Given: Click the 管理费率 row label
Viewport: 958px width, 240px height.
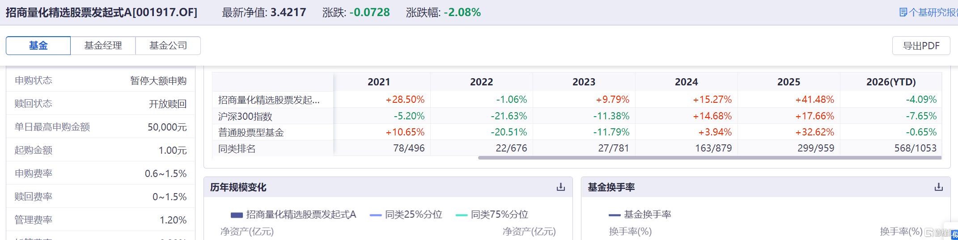Looking at the screenshot, I should (x=34, y=220).
